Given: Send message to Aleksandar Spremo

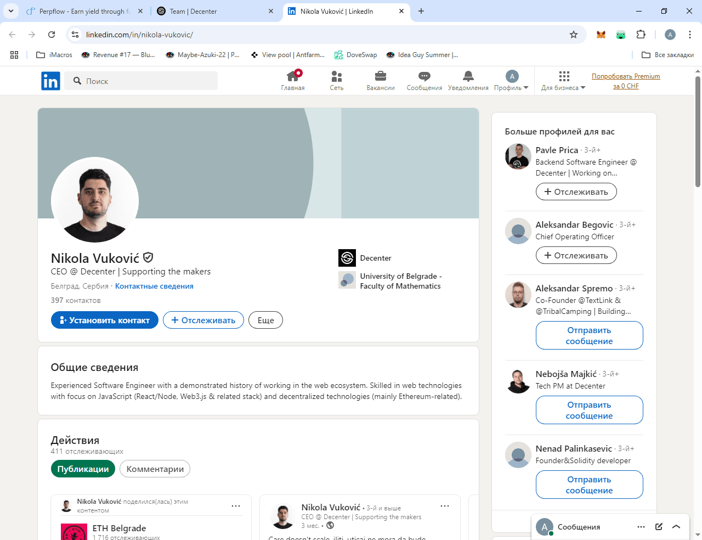Looking at the screenshot, I should coord(589,335).
